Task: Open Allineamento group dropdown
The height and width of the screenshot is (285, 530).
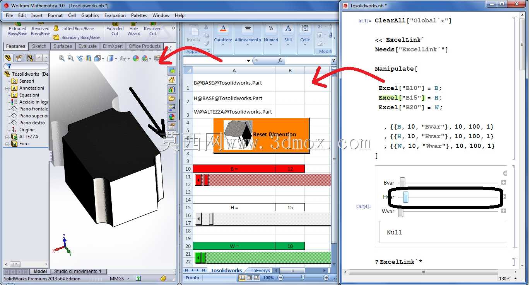Action: tap(248, 44)
